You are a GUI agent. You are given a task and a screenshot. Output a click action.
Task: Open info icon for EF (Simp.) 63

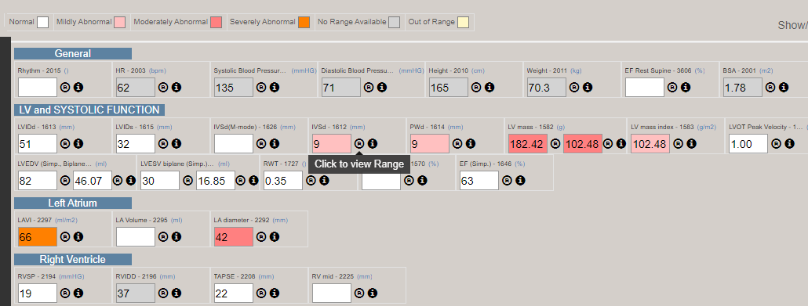pos(520,181)
